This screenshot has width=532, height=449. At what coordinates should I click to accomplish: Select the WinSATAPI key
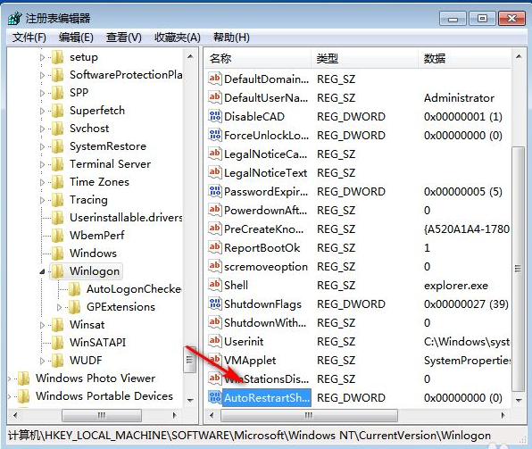(97, 343)
